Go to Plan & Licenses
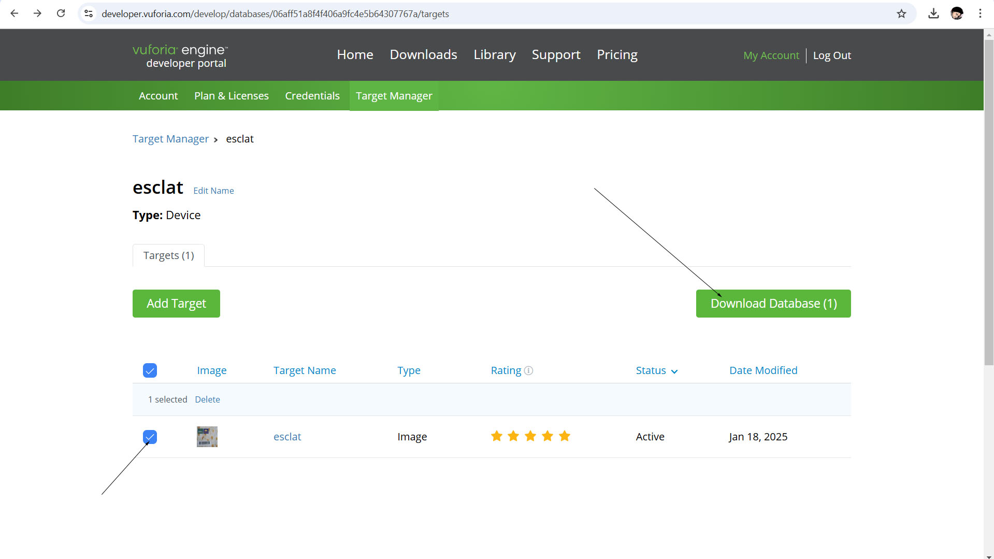Screen dimensions: 994x559 231,96
